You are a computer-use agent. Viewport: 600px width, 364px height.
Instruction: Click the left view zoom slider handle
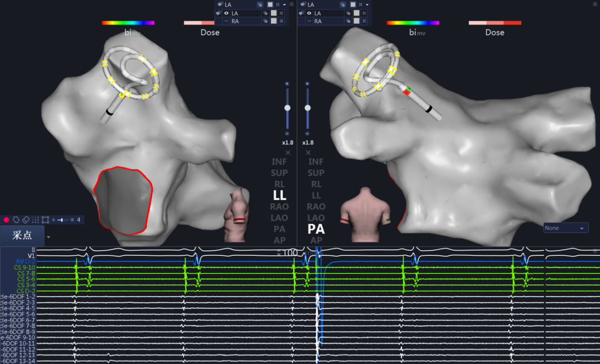pos(287,108)
